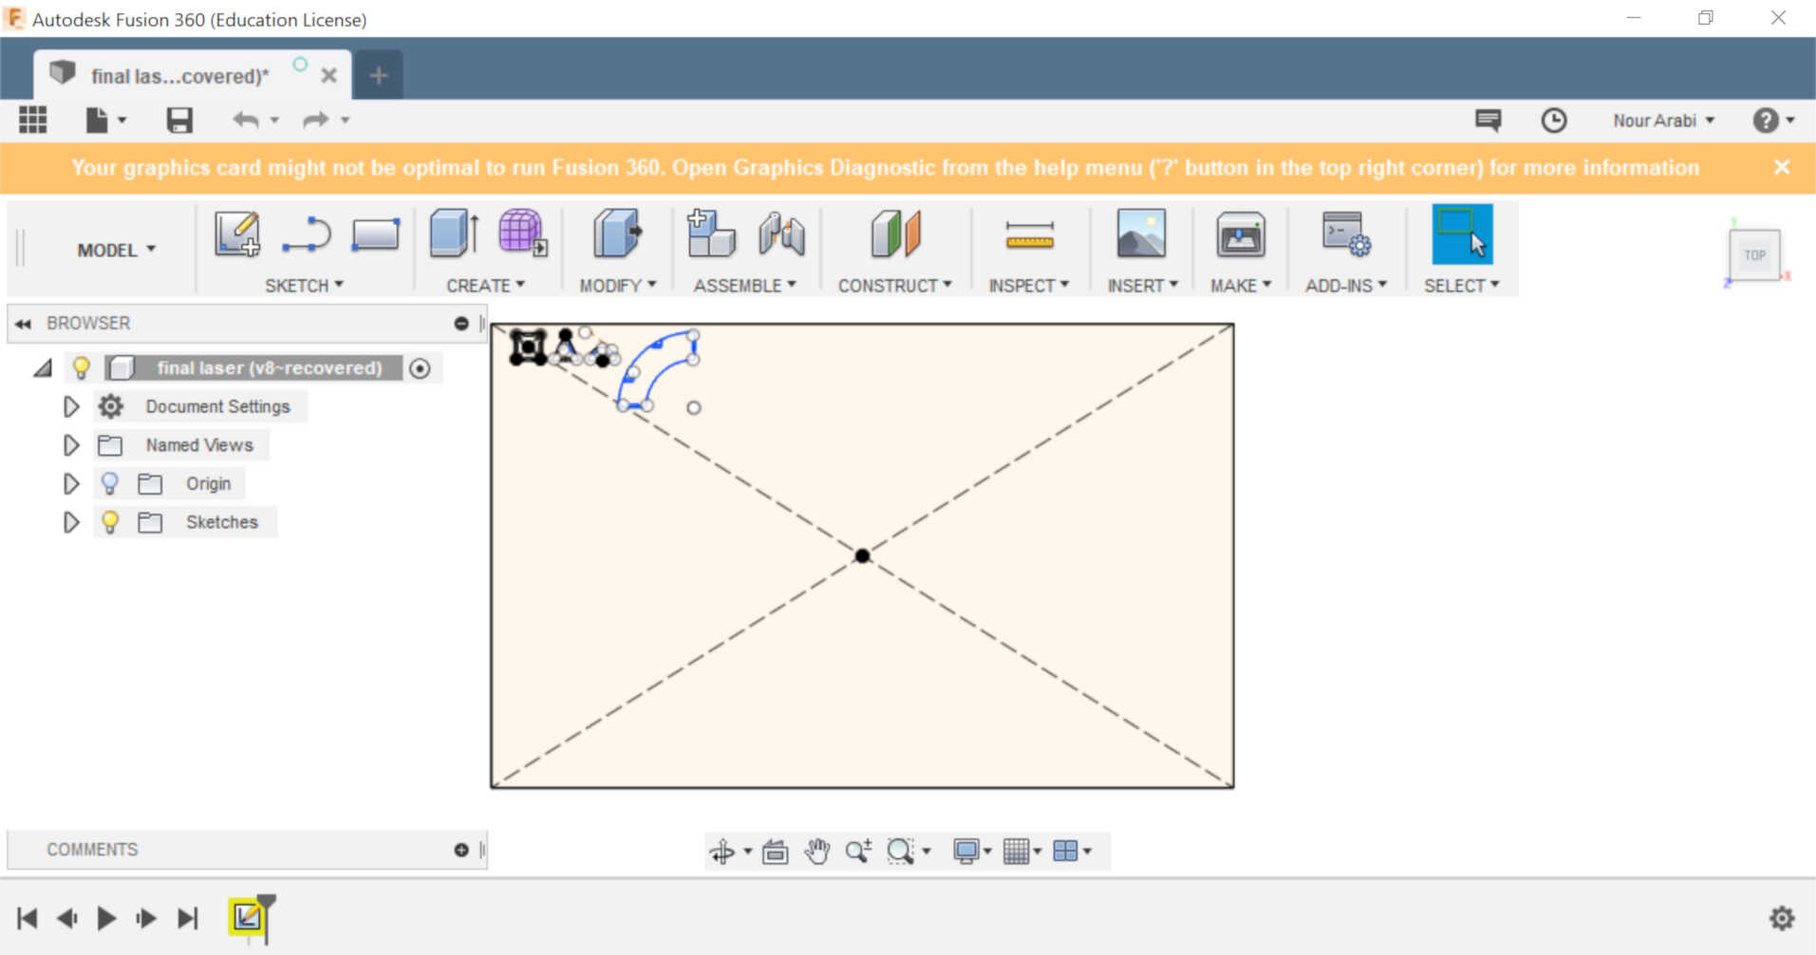Play the timeline from current position
1816x955 pixels.
pyautogui.click(x=106, y=918)
